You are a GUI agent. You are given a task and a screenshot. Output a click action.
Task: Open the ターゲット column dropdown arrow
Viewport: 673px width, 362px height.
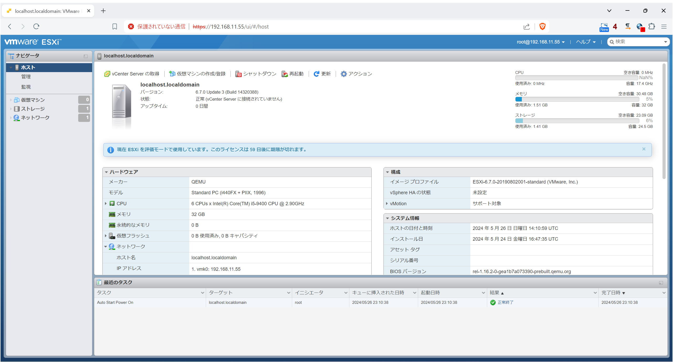288,293
